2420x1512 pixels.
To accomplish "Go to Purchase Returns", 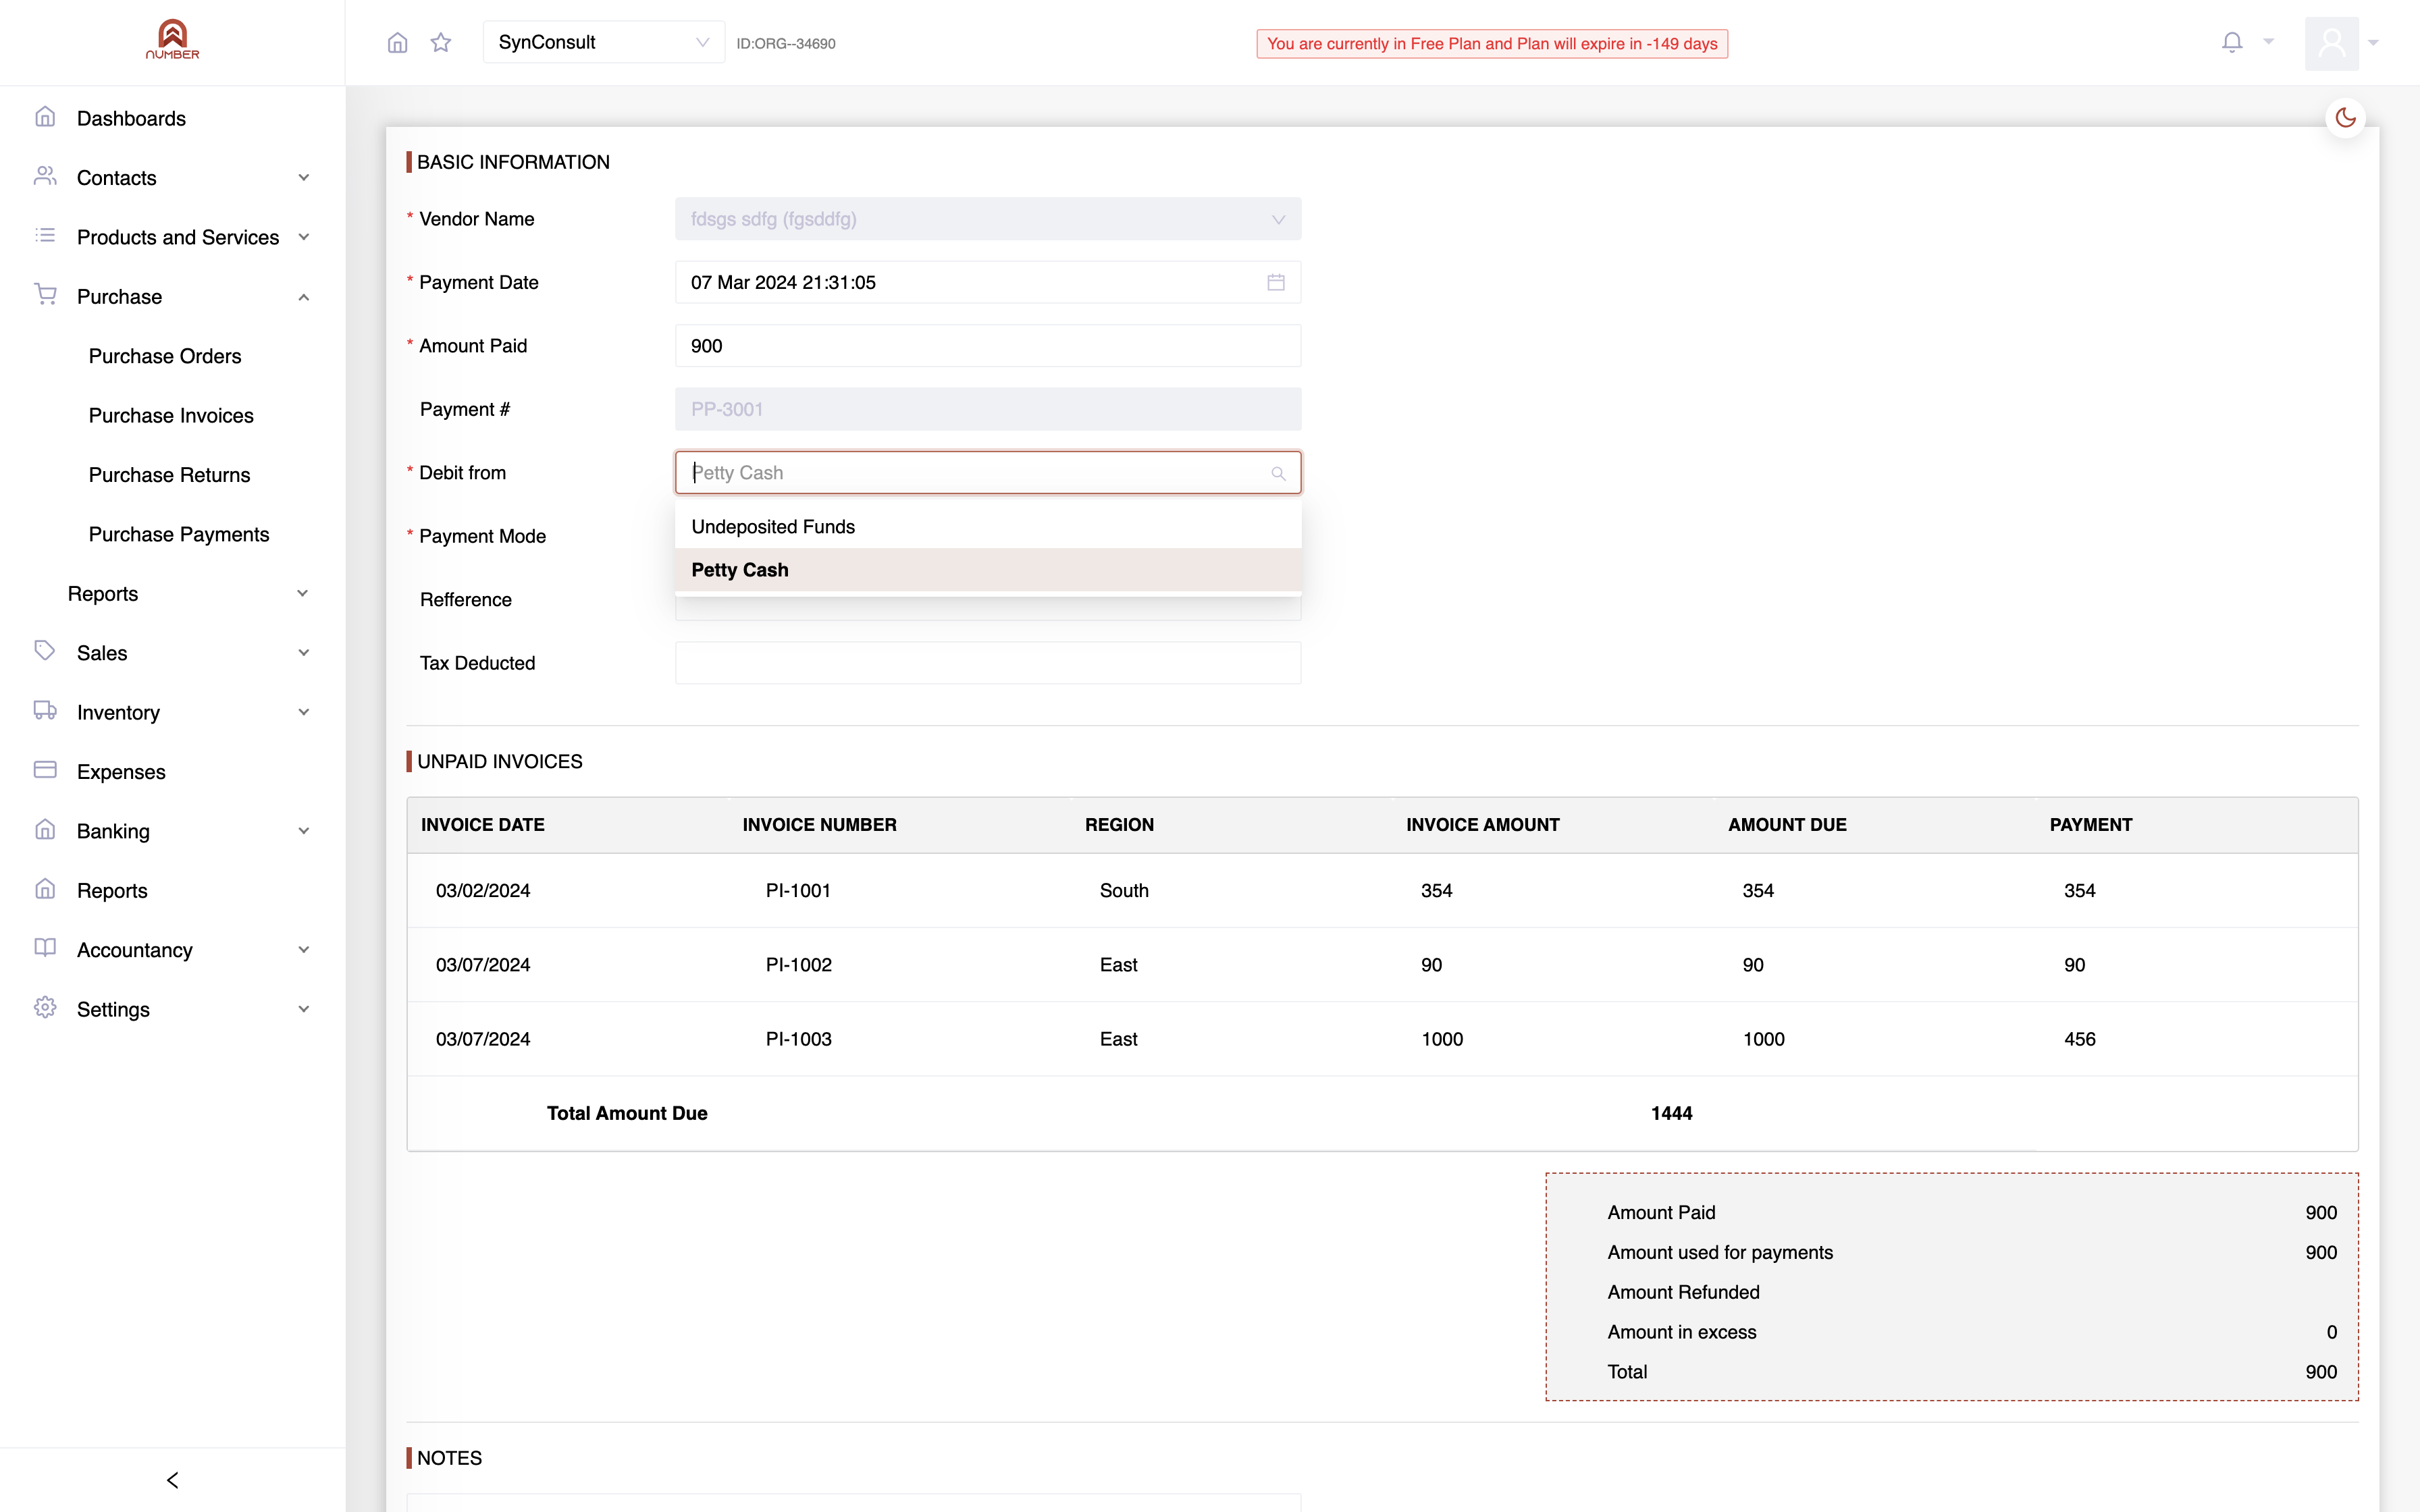I will [x=169, y=475].
